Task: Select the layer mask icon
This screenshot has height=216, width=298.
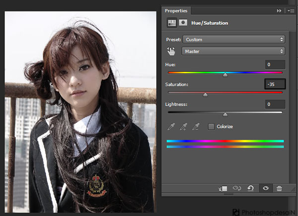Action: pos(183,23)
